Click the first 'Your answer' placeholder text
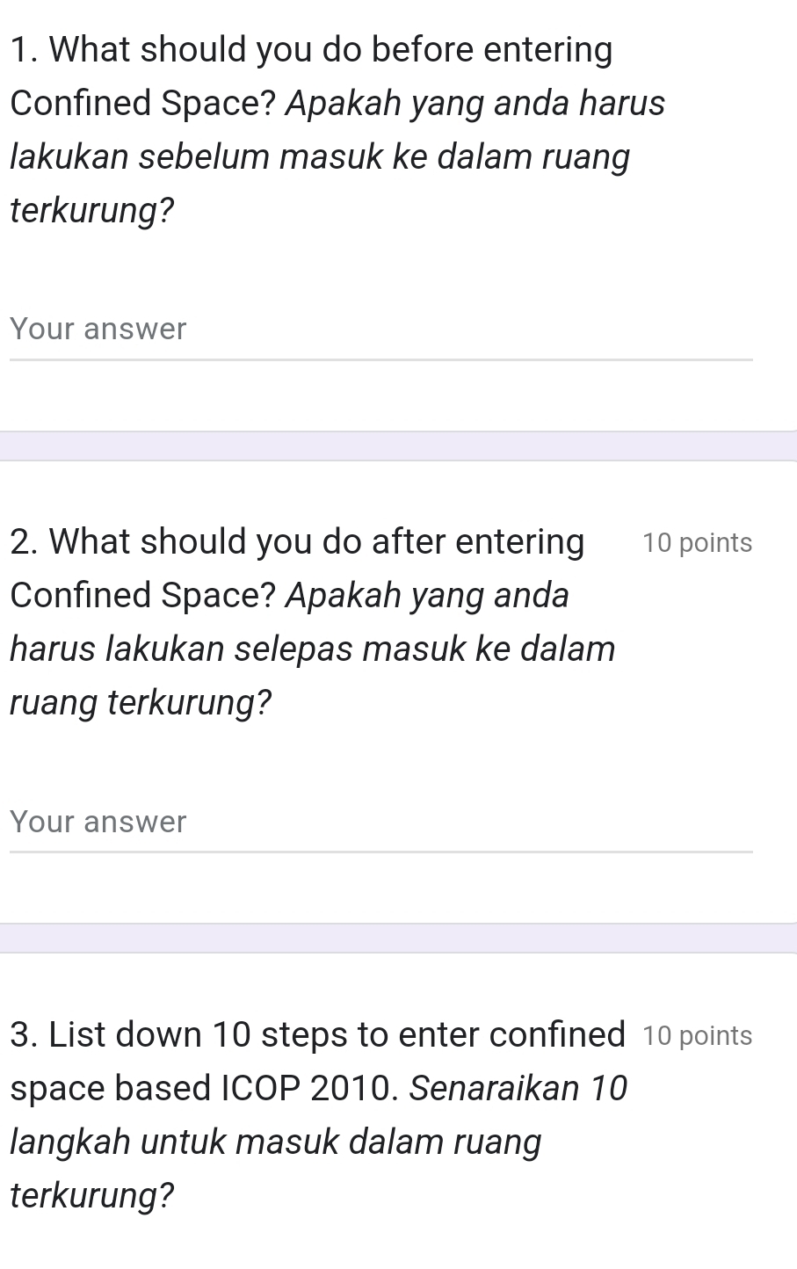Image resolution: width=797 pixels, height=1269 pixels. (x=97, y=329)
